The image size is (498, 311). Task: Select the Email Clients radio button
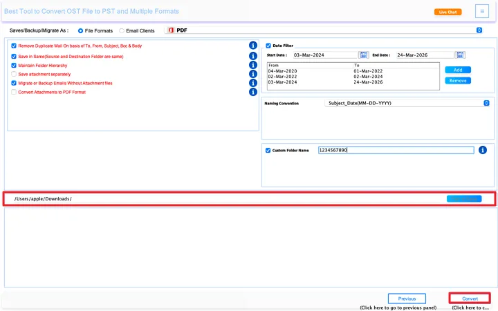pyautogui.click(x=122, y=30)
